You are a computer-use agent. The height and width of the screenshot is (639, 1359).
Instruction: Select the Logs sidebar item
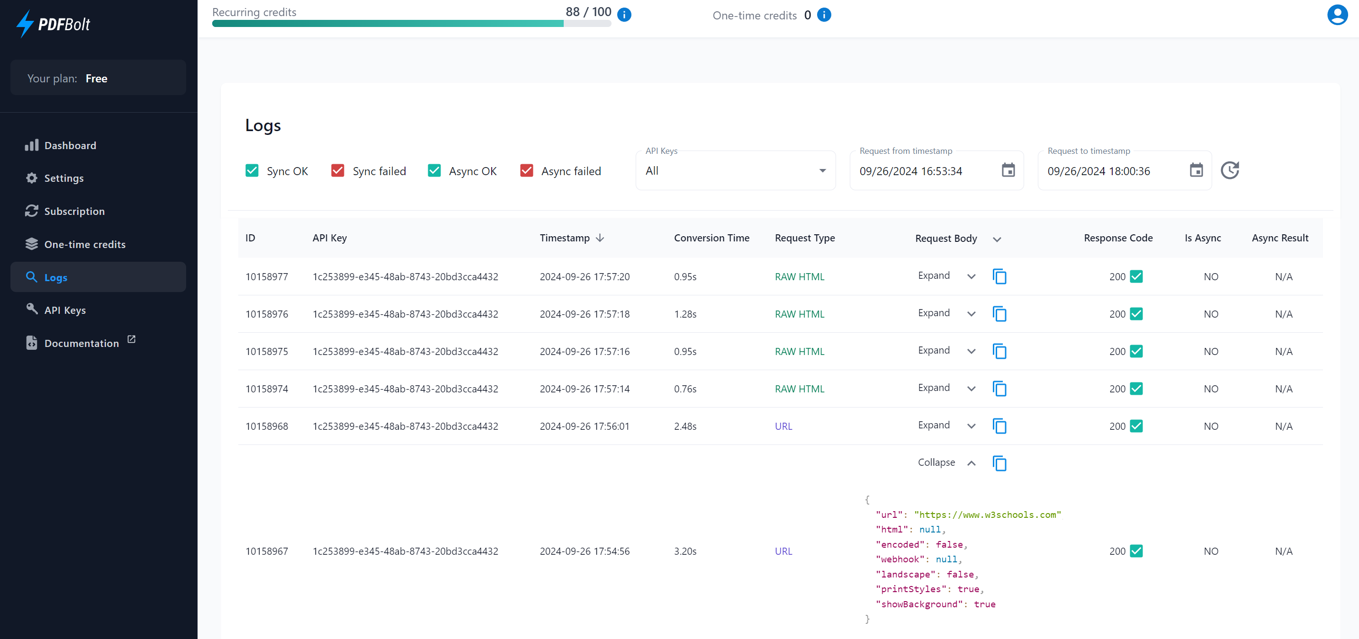pos(98,277)
